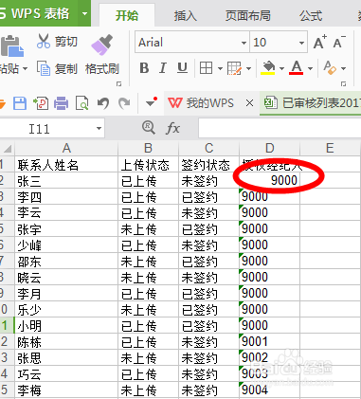Expand the paste options dropdown arrow
The image size is (361, 399).
coord(25,68)
